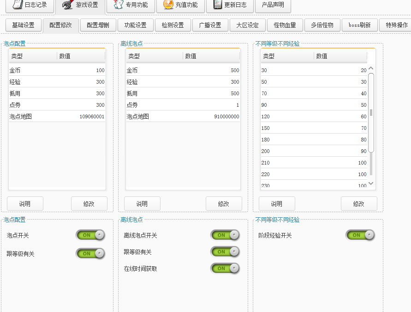Open the 检测设置 sub-tab
Image resolution: width=411 pixels, height=312 pixels.
click(x=173, y=25)
